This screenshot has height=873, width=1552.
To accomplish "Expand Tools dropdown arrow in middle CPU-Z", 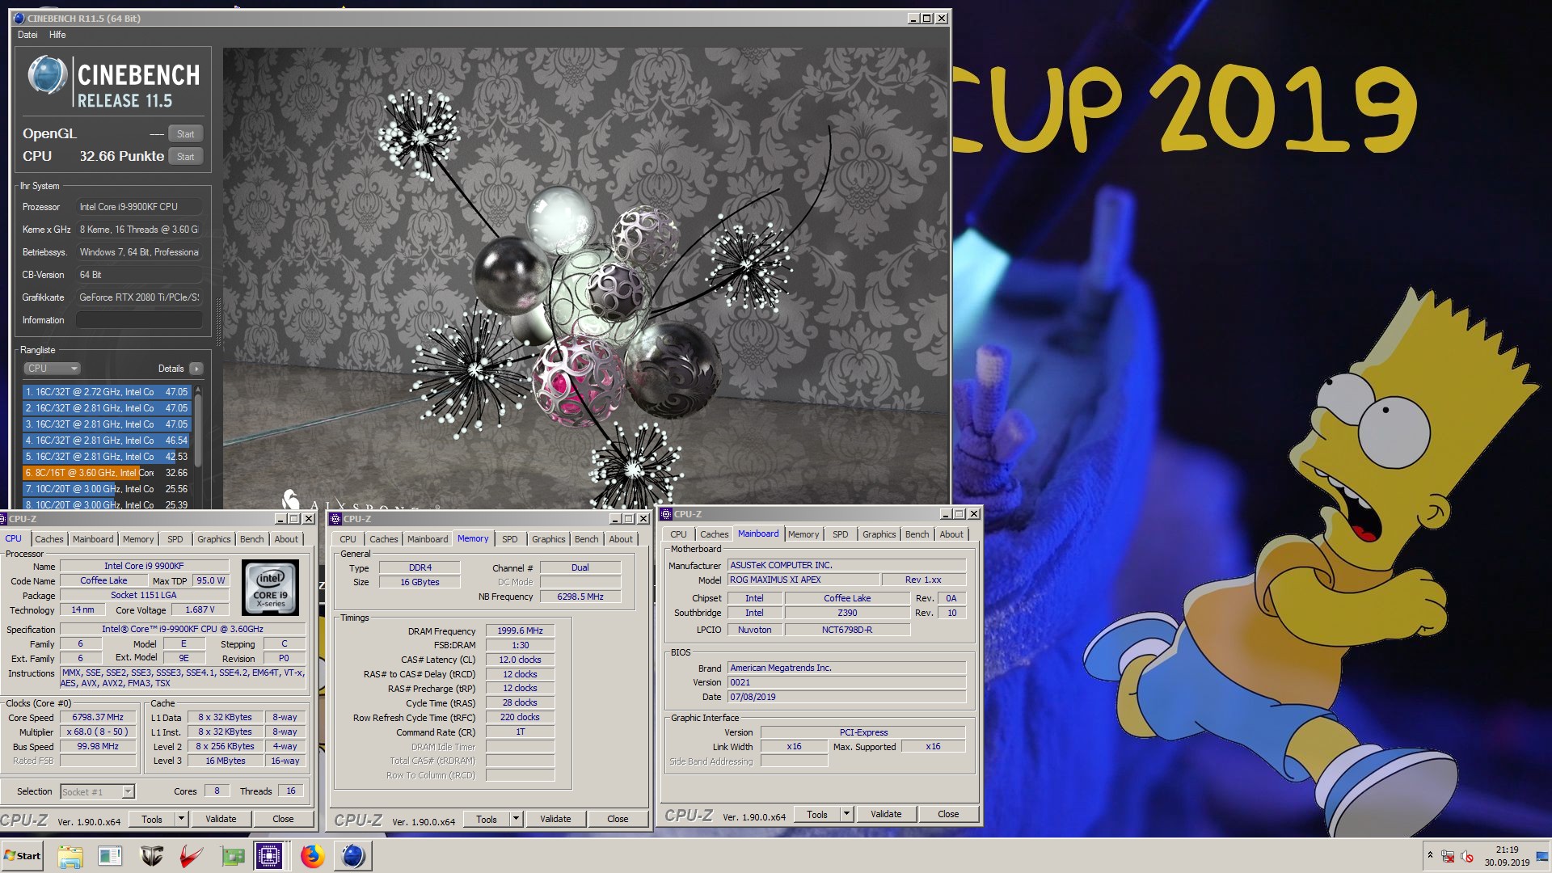I will [x=517, y=819].
